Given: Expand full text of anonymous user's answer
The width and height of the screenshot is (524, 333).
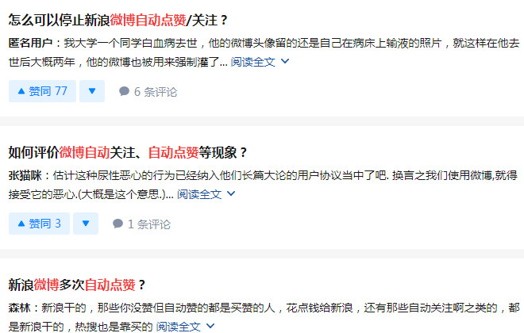Looking at the screenshot, I should tap(253, 62).
